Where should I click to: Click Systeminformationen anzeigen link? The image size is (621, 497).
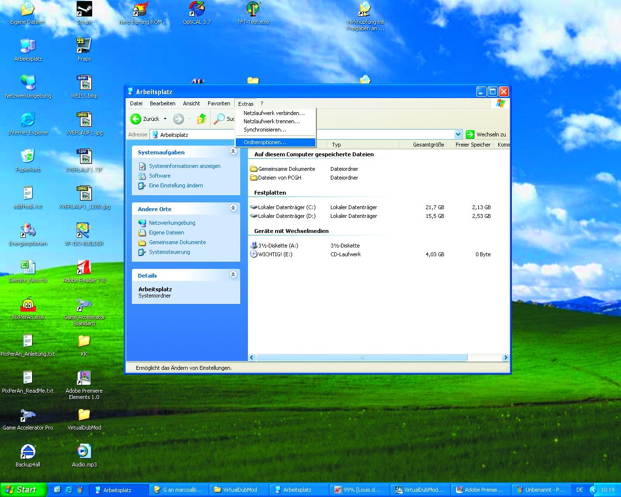click(x=184, y=166)
